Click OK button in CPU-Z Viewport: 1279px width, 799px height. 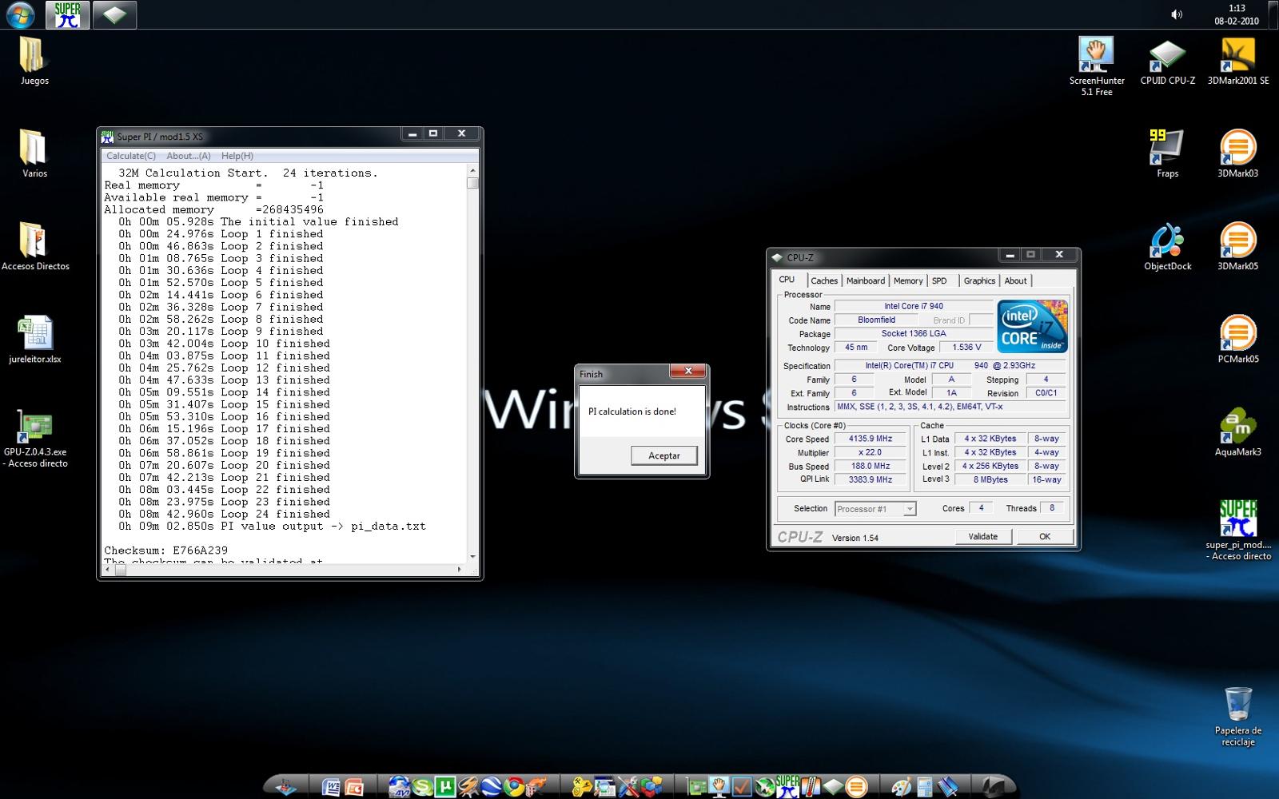(x=1045, y=536)
